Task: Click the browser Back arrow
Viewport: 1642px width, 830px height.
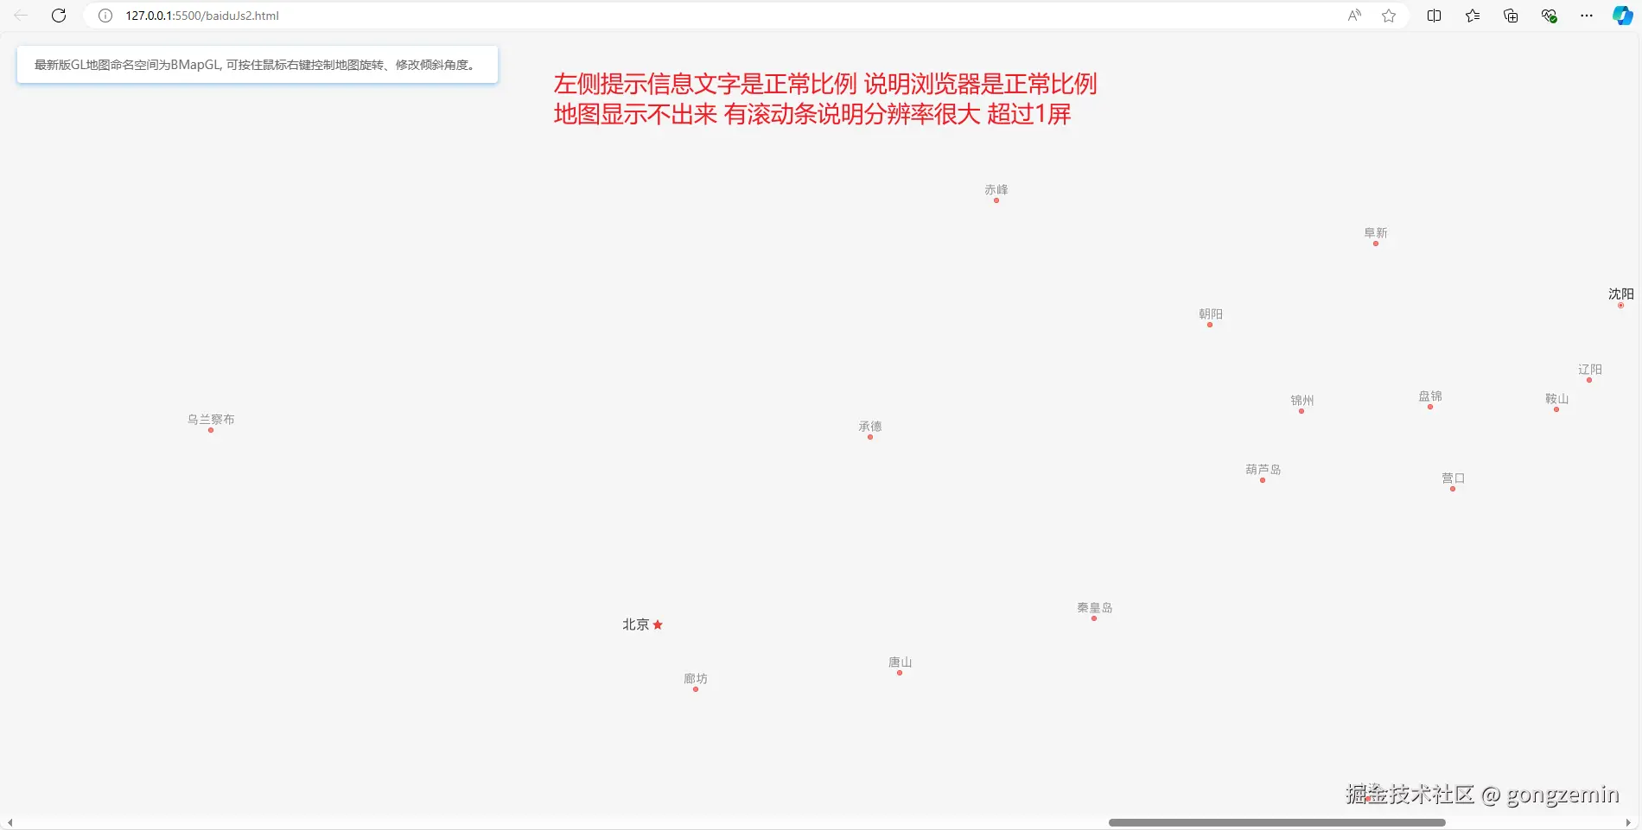Action: (x=21, y=16)
